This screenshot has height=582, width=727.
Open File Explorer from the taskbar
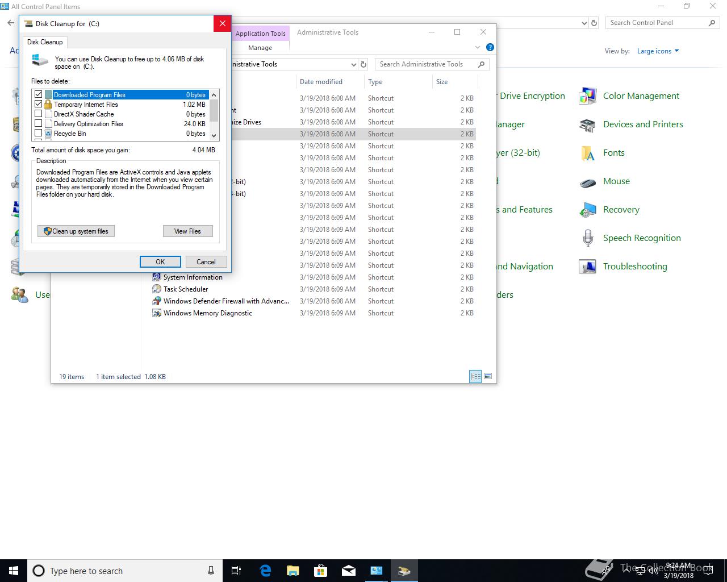click(293, 571)
